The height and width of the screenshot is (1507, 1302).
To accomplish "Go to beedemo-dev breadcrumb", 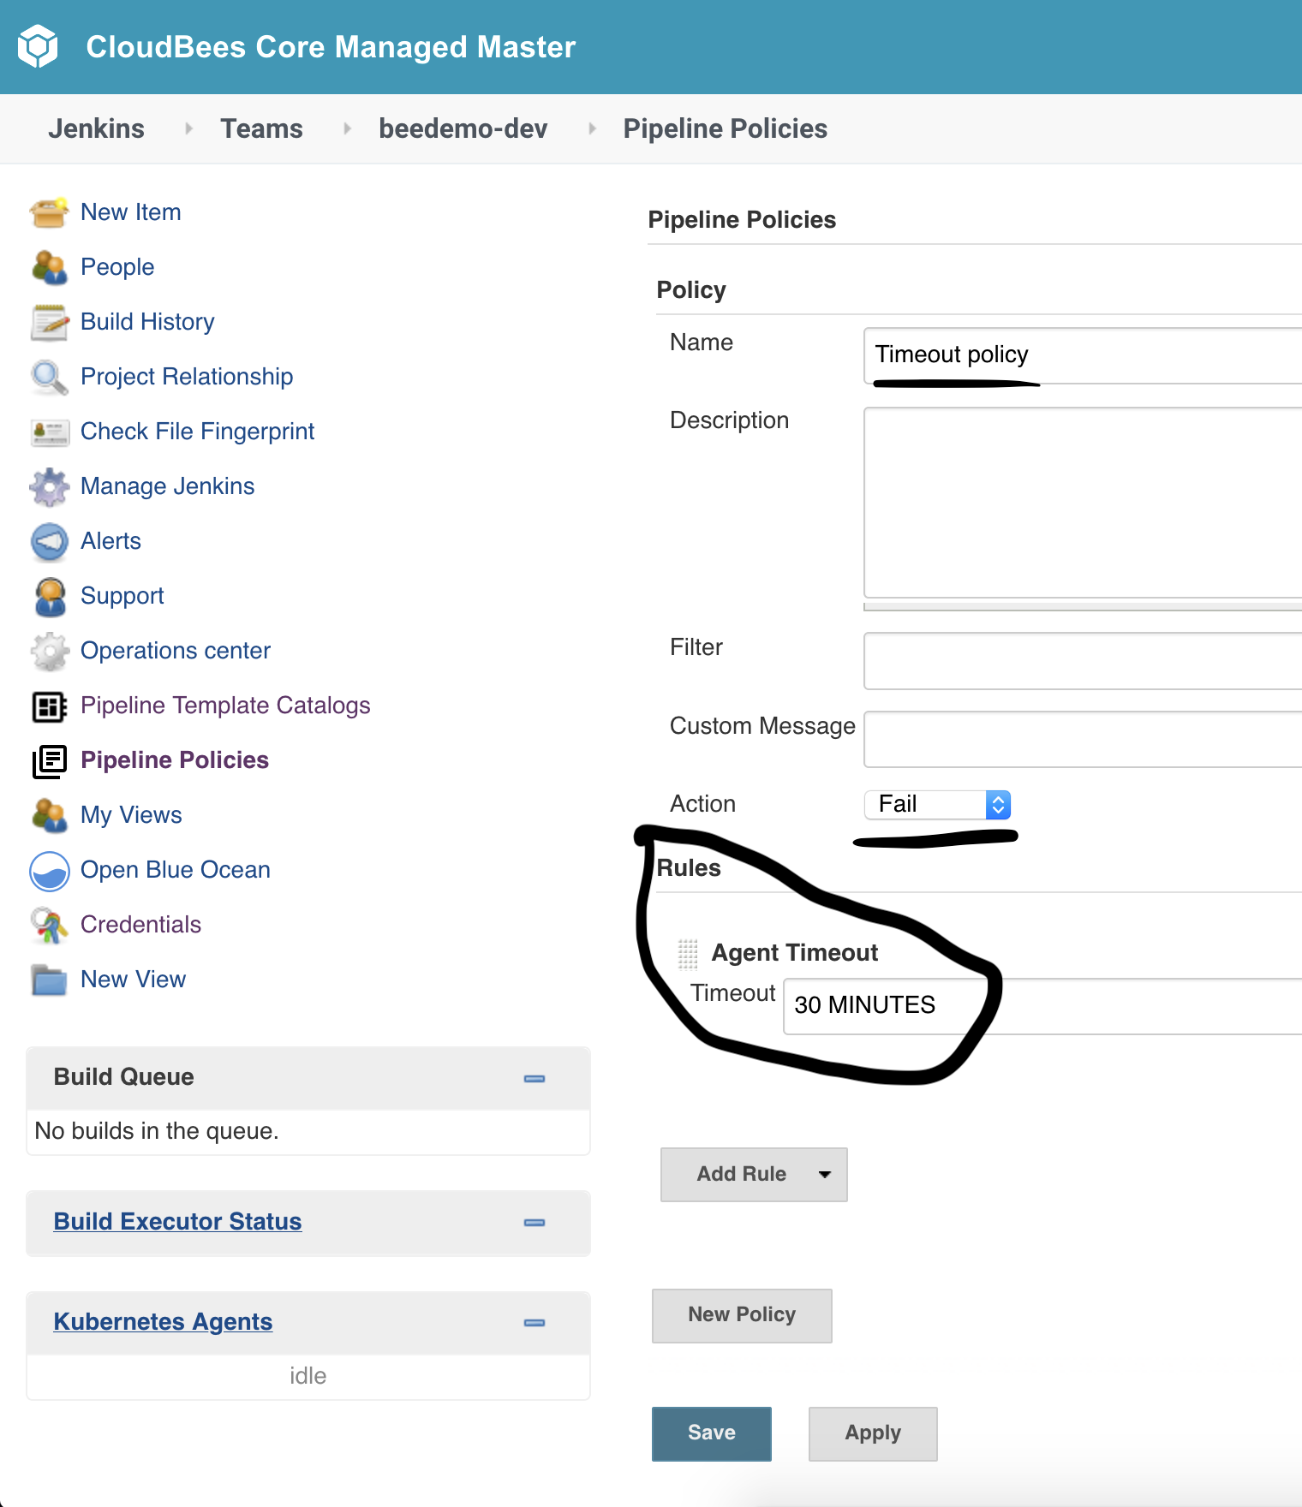I will point(463,128).
